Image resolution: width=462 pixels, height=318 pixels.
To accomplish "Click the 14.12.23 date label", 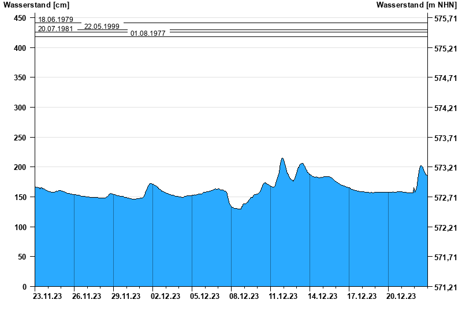I will (322, 297).
